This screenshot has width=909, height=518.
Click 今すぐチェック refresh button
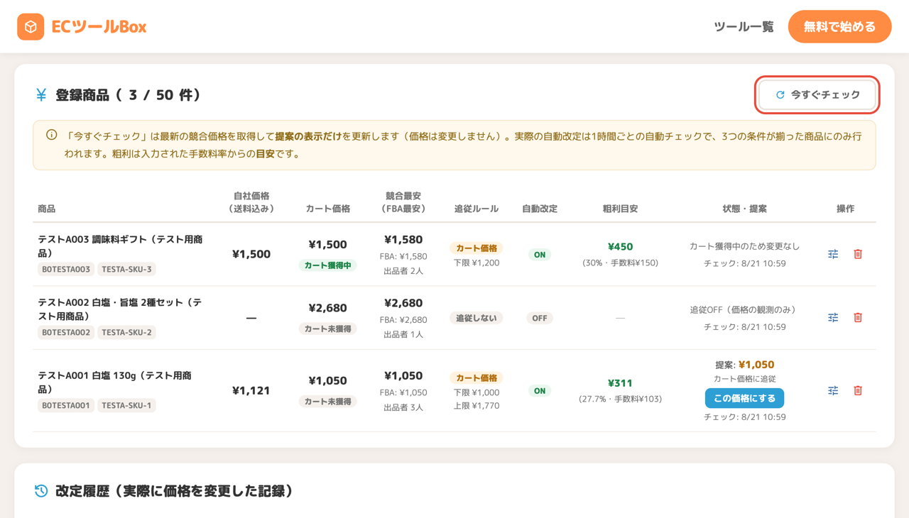coord(817,94)
